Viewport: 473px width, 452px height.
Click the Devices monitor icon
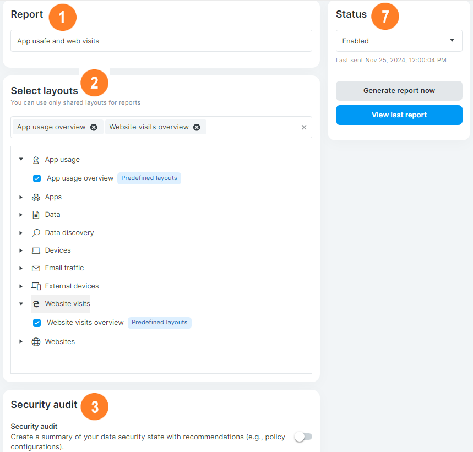36,250
